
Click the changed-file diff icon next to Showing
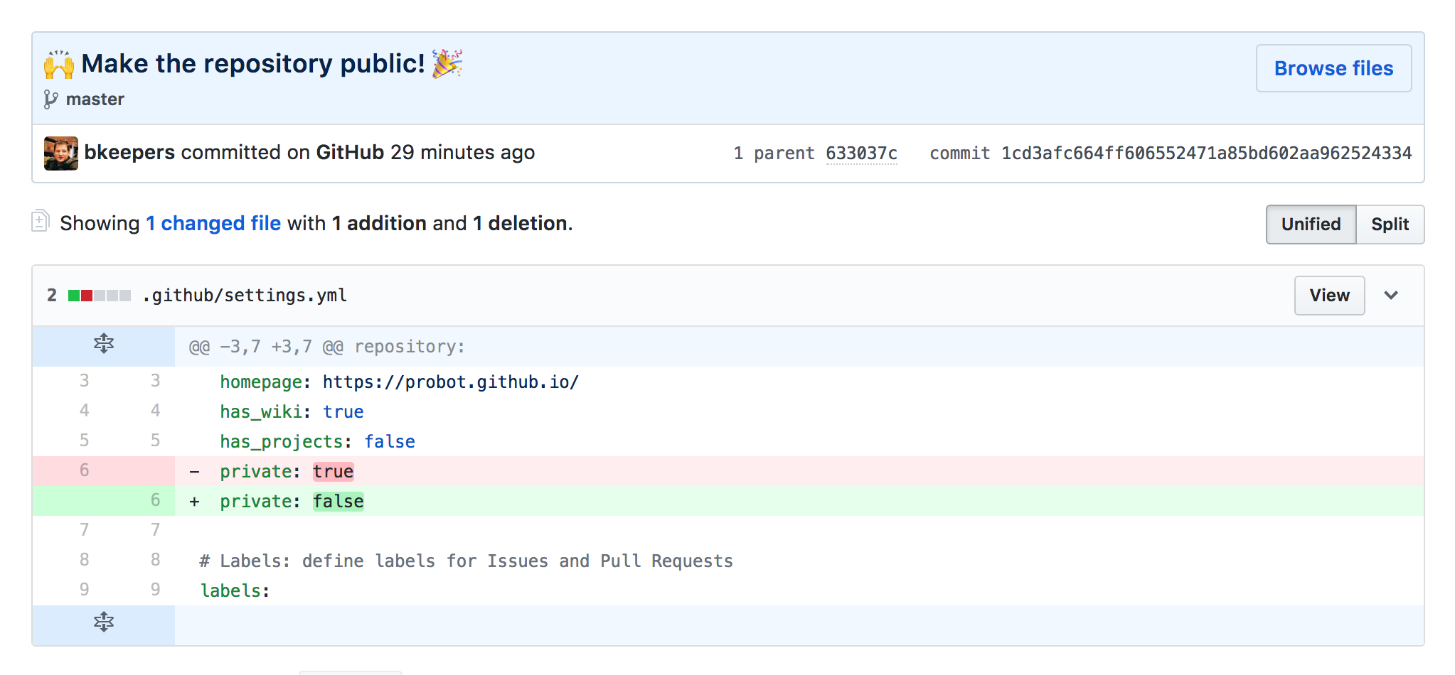[40, 221]
